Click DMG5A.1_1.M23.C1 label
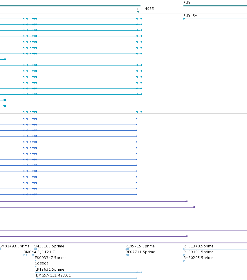The image size is (247, 280). coord(53,275)
